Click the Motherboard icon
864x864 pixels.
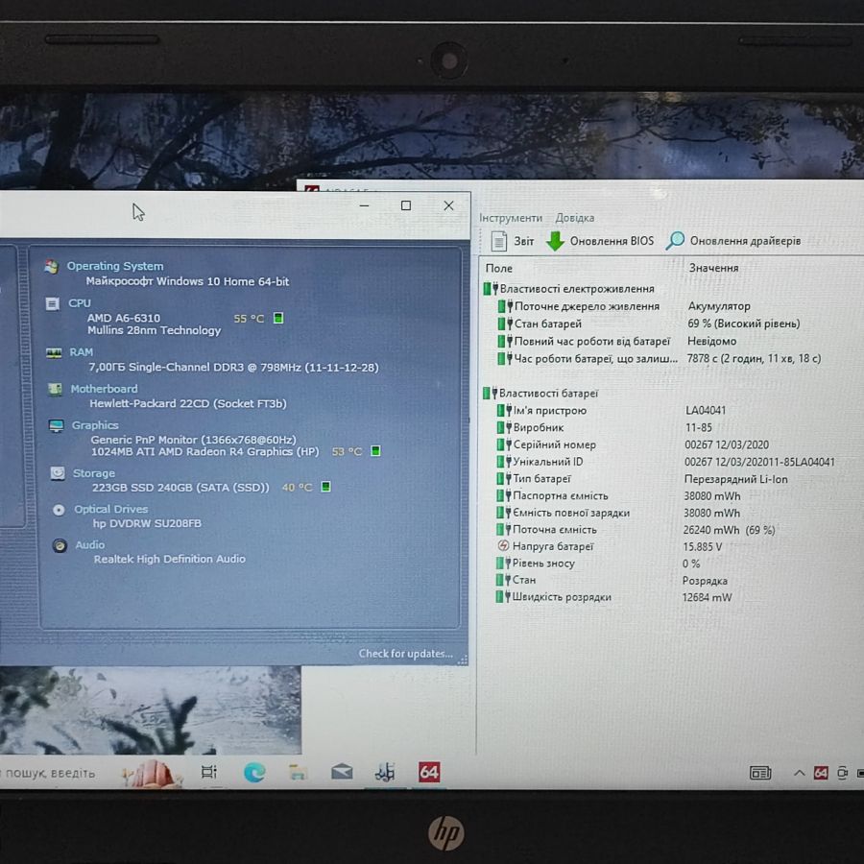tap(55, 389)
